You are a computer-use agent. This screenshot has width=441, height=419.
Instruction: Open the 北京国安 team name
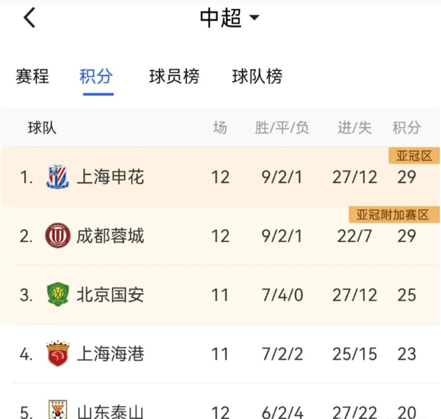click(x=111, y=295)
